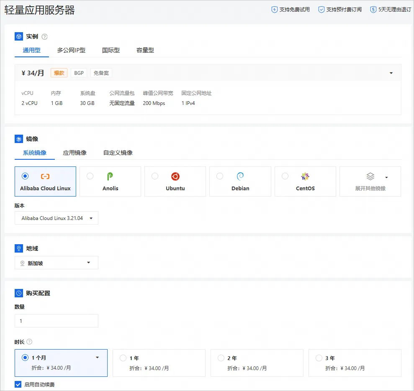Click the 爆款 tag
Image resolution: width=414 pixels, height=391 pixels.
[59, 73]
